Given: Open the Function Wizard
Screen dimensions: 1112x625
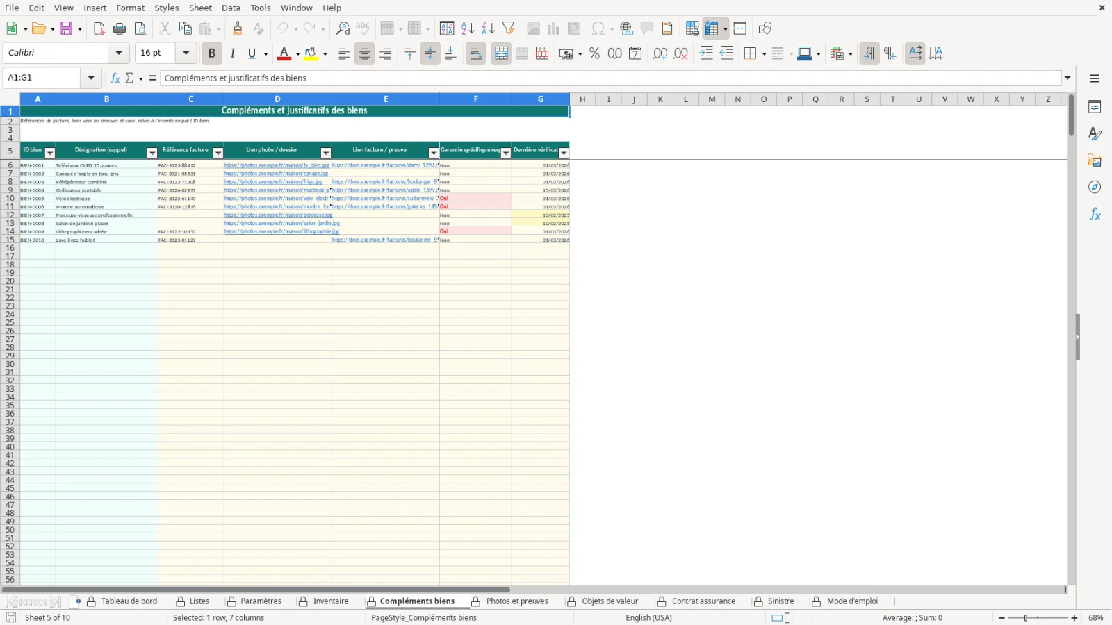Looking at the screenshot, I should (x=115, y=78).
